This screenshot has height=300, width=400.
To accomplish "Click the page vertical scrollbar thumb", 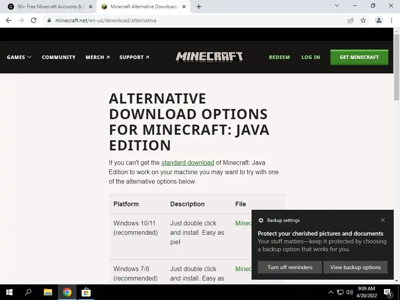I will point(396,67).
